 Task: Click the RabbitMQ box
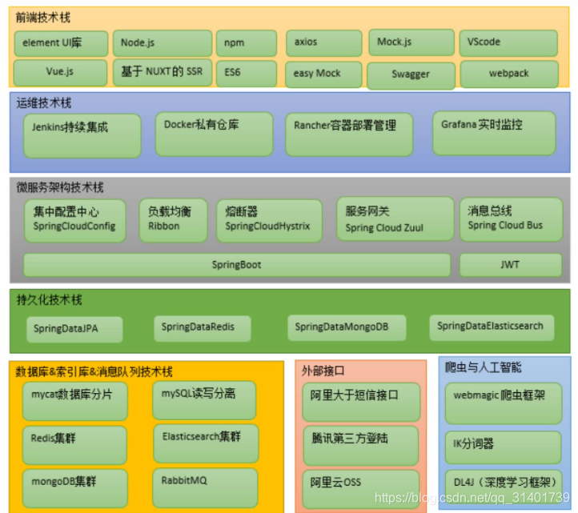coord(205,487)
